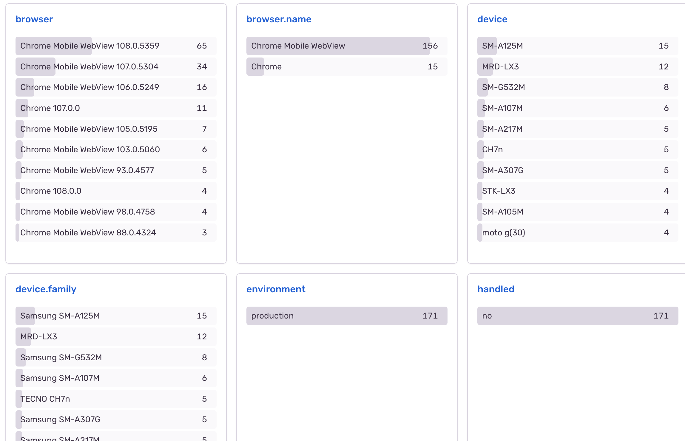The height and width of the screenshot is (441, 685).
Task: Select SM-A125M in the device card
Action: [x=577, y=46]
